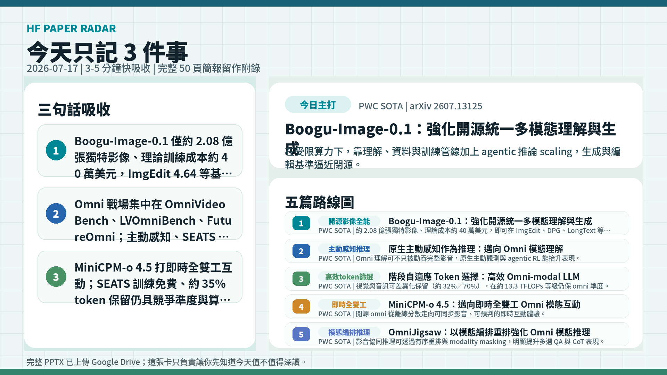Click the summary text starting 'MiniCPM-o 4.5 打即時全雙工互動'
Image resolution: width=667 pixels, height=375 pixels.
[153, 284]
